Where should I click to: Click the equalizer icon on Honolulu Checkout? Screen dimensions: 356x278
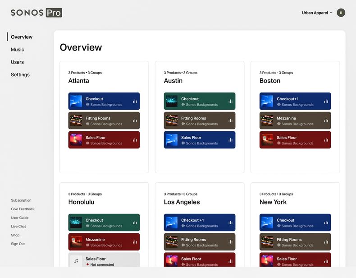pos(135,222)
